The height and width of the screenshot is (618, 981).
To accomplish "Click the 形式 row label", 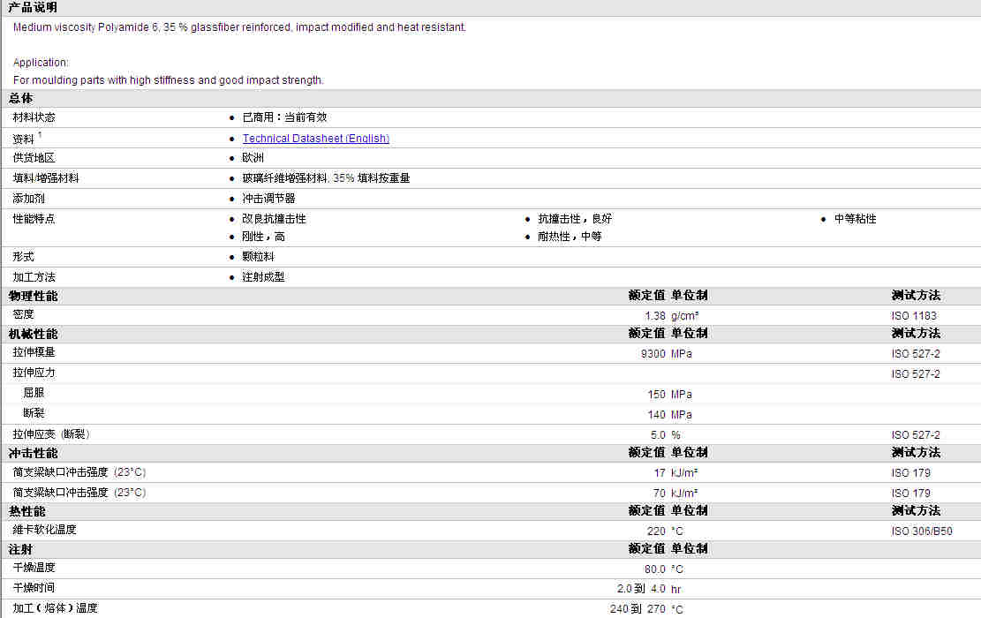I will [x=23, y=257].
